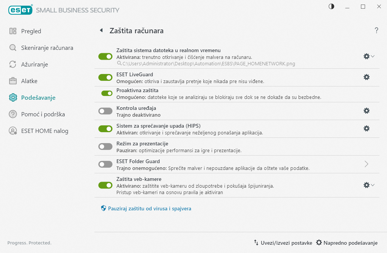Enable the Kontrola uređaja switch

point(105,111)
